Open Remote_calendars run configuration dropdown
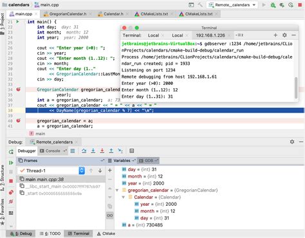This screenshot has width=305, height=238. point(232,5)
